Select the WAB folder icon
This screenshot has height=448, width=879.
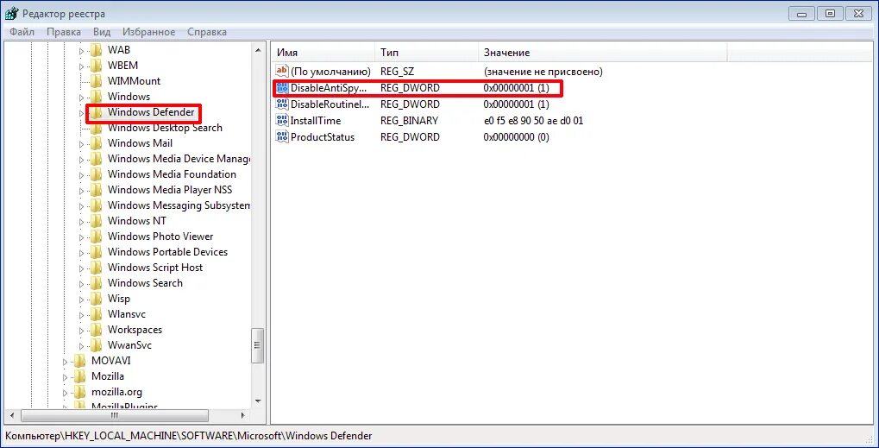point(96,50)
